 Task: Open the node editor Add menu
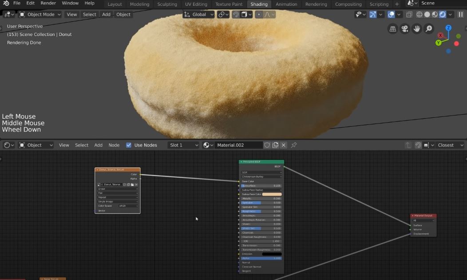[98, 145]
